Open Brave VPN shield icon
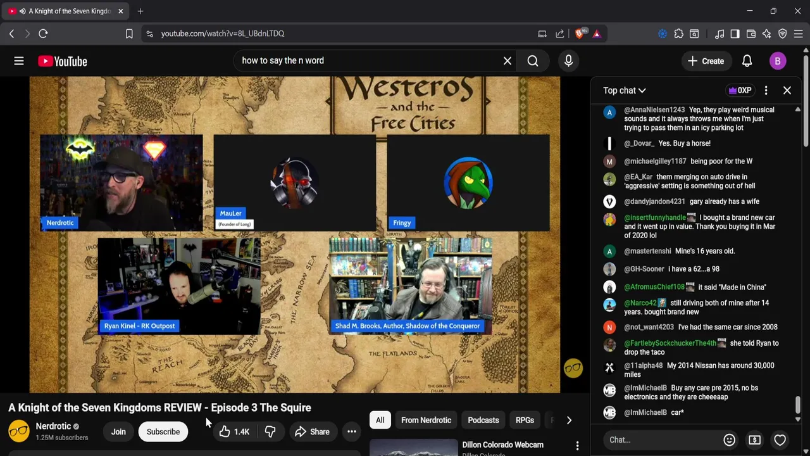Image resolution: width=810 pixels, height=456 pixels. [x=783, y=34]
